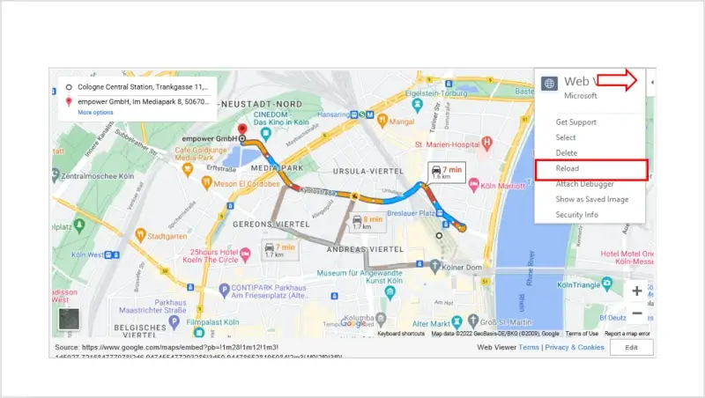Click the CONTIPARK Parkhaus parking icon
The height and width of the screenshot is (398, 705).
tap(225, 289)
